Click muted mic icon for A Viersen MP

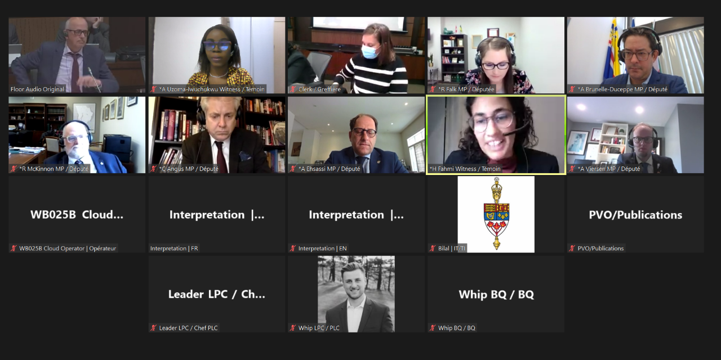[572, 169]
